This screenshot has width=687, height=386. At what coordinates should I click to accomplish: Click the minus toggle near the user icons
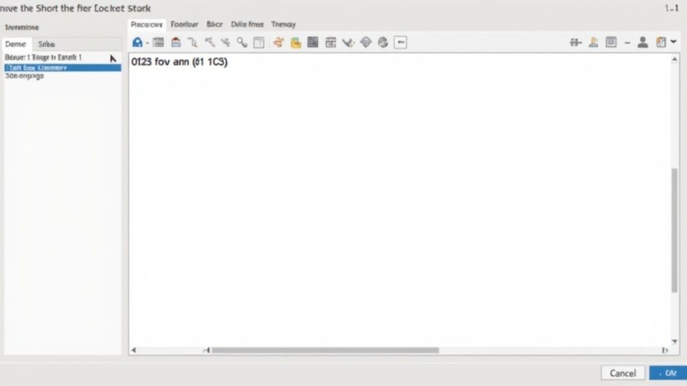click(x=627, y=42)
